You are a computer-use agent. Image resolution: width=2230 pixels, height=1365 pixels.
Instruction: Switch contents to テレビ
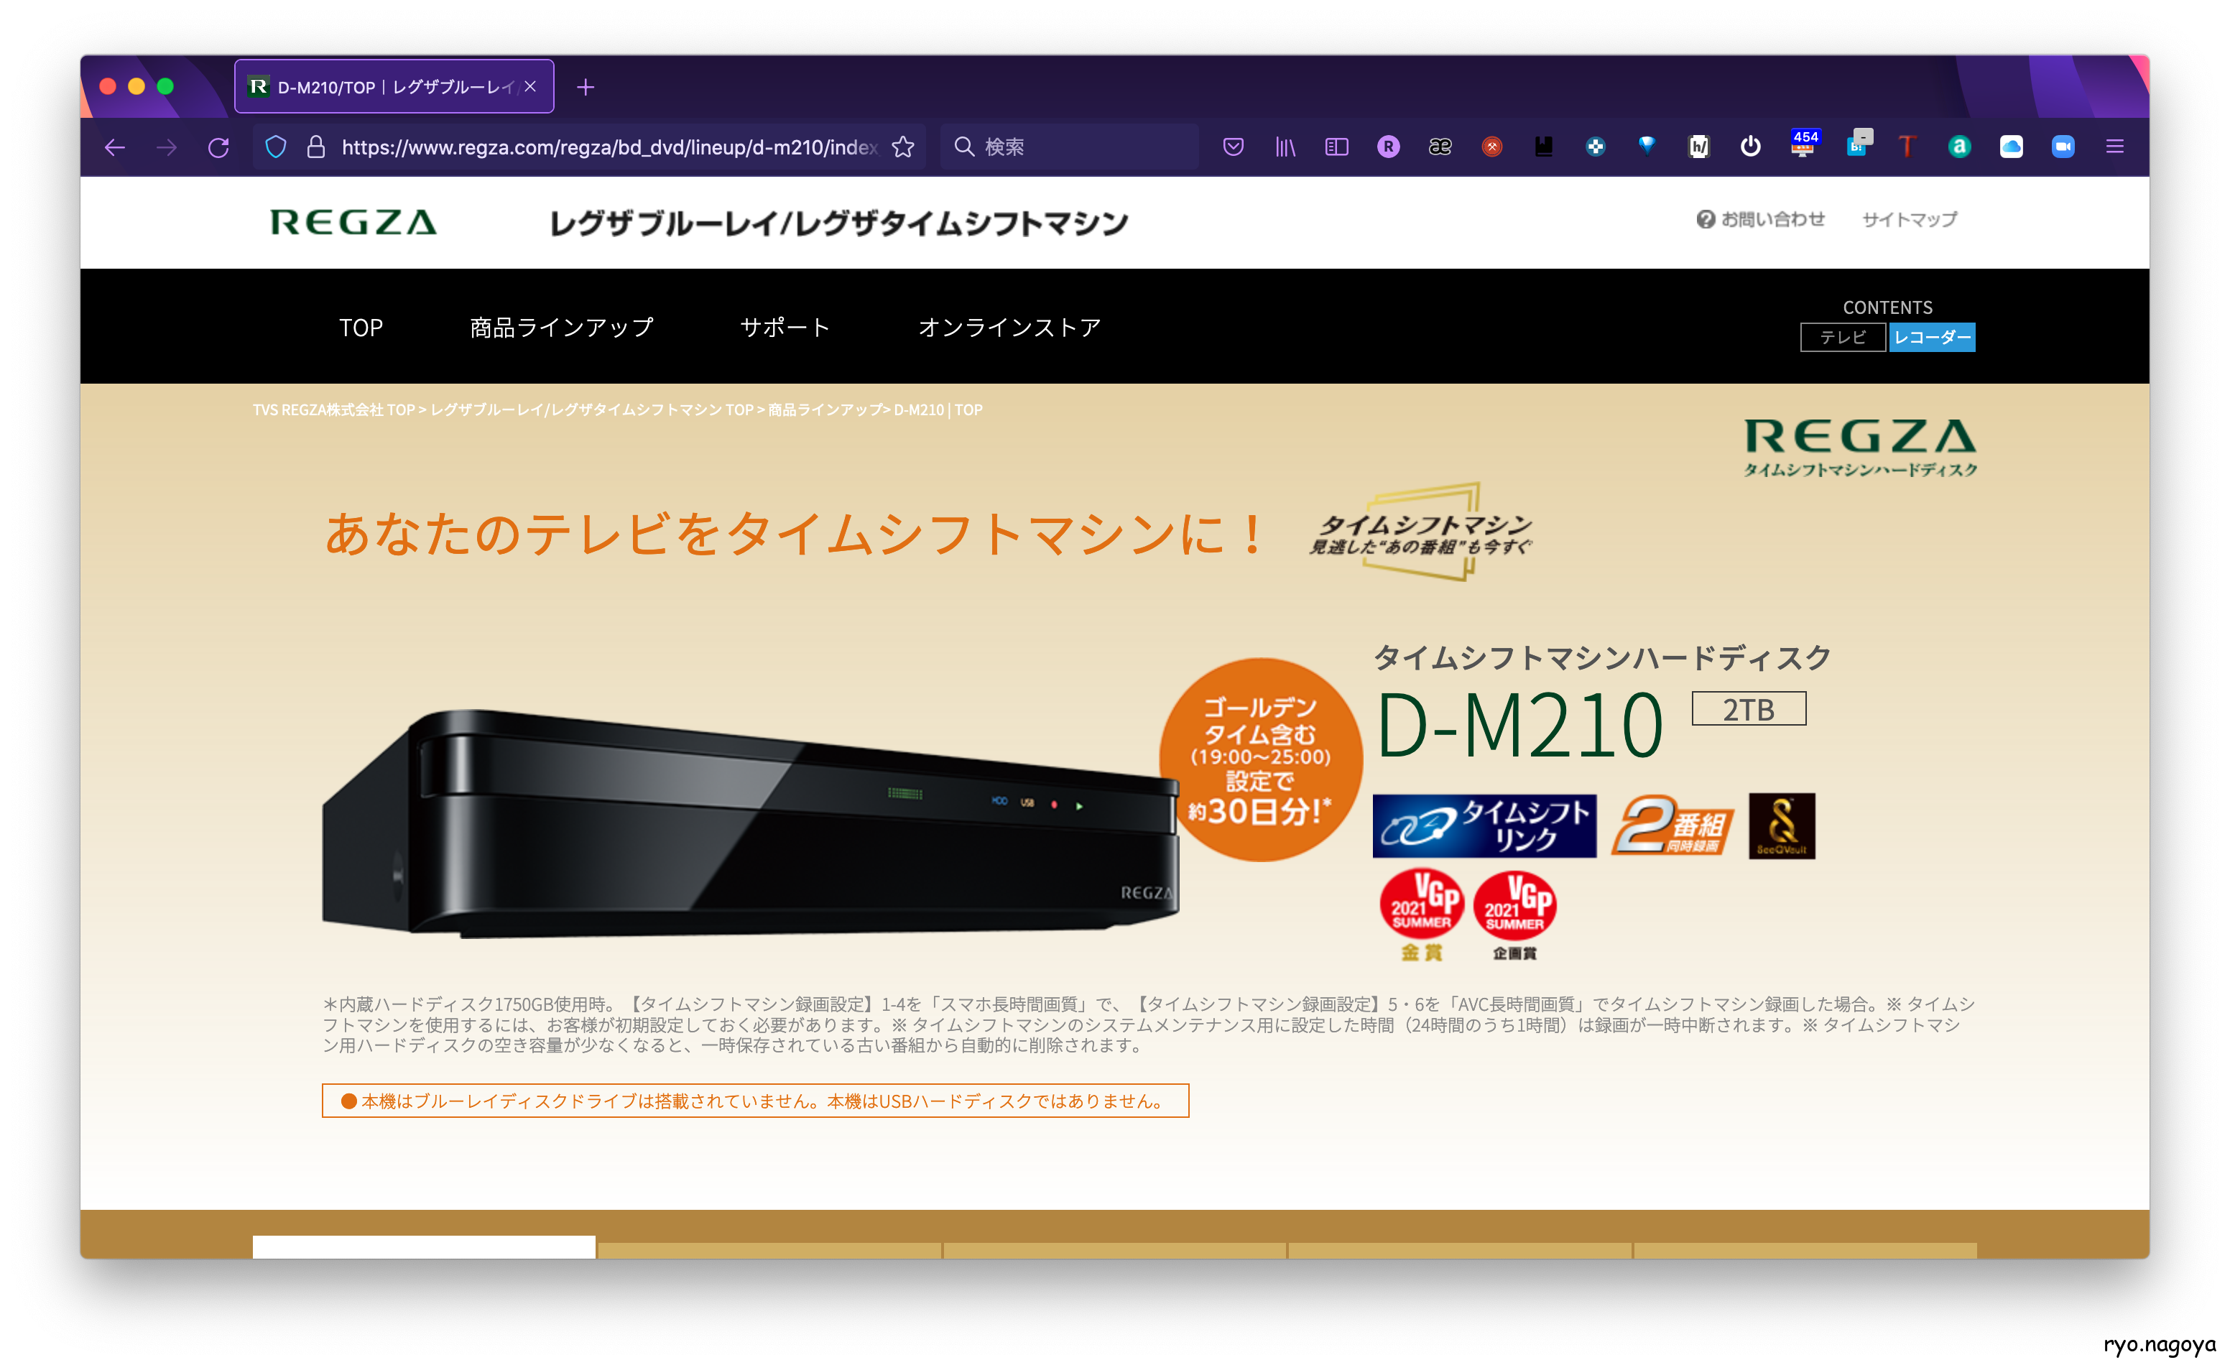[1842, 338]
